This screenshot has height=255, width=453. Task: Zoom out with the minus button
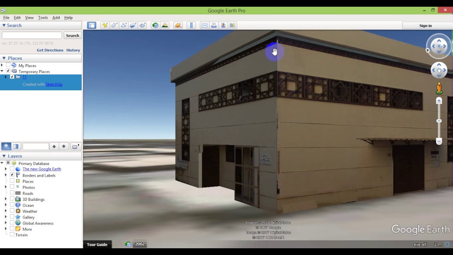pos(439,141)
